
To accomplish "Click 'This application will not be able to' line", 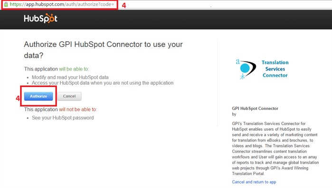I will (x=60, y=109).
